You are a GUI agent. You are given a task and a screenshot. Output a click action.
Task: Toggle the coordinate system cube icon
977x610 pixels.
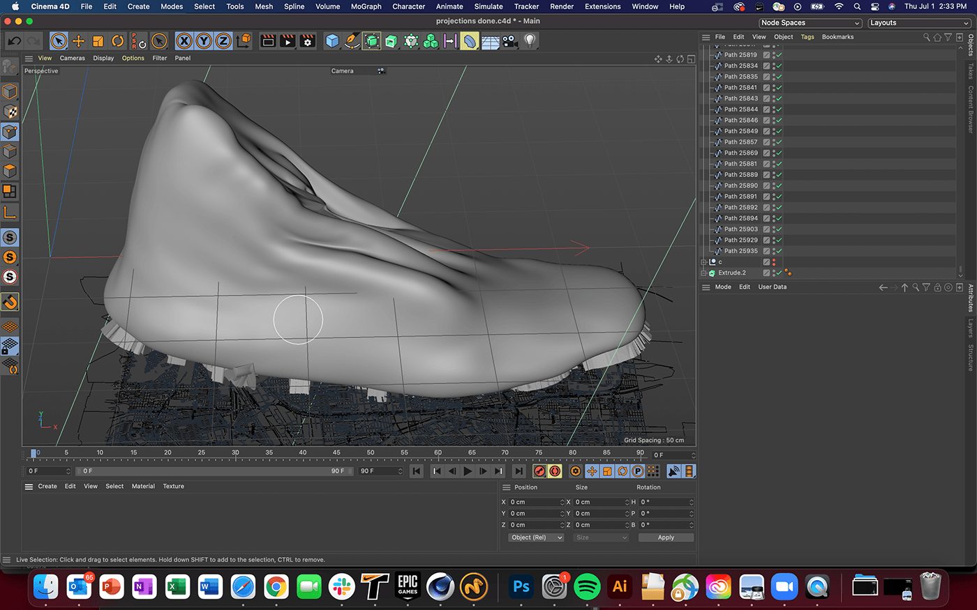pyautogui.click(x=244, y=41)
